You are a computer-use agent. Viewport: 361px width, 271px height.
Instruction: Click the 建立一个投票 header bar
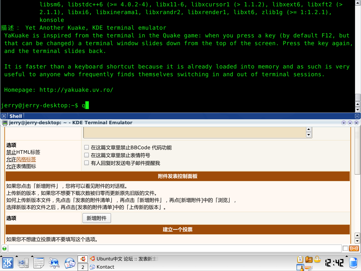tap(178, 229)
